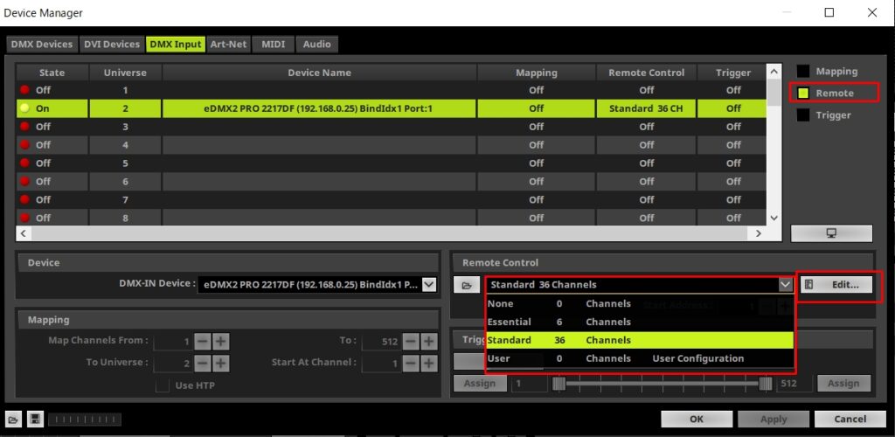The width and height of the screenshot is (895, 437).
Task: Switch to the MIDI tab
Action: pyautogui.click(x=274, y=45)
